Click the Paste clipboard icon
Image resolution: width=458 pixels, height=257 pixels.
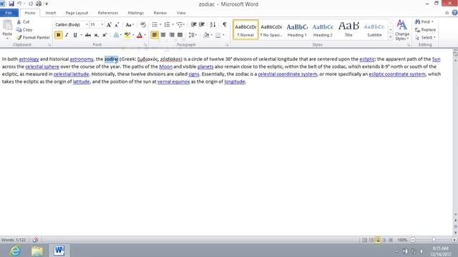tap(7, 26)
